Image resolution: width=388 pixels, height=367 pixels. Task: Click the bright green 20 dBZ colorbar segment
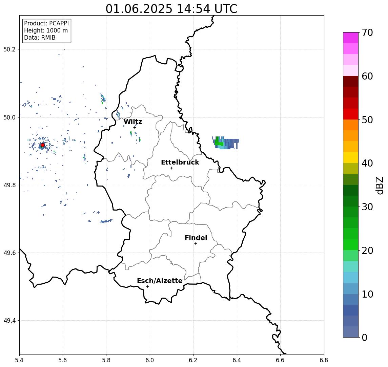coord(351,245)
